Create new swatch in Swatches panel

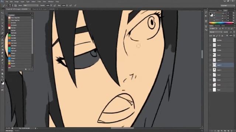tap(26, 69)
